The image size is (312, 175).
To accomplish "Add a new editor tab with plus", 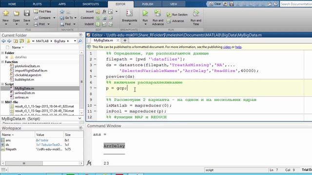I will 125,40.
